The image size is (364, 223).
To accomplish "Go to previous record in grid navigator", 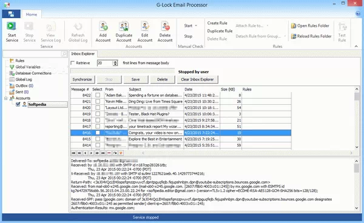I will [x=85, y=153].
